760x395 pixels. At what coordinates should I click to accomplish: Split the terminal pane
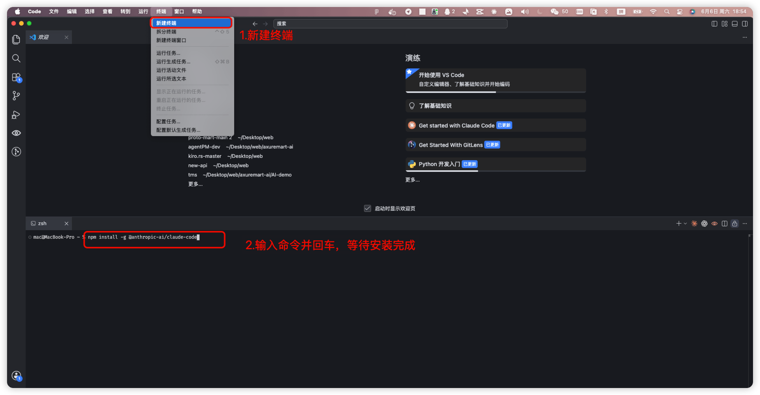pyautogui.click(x=725, y=224)
